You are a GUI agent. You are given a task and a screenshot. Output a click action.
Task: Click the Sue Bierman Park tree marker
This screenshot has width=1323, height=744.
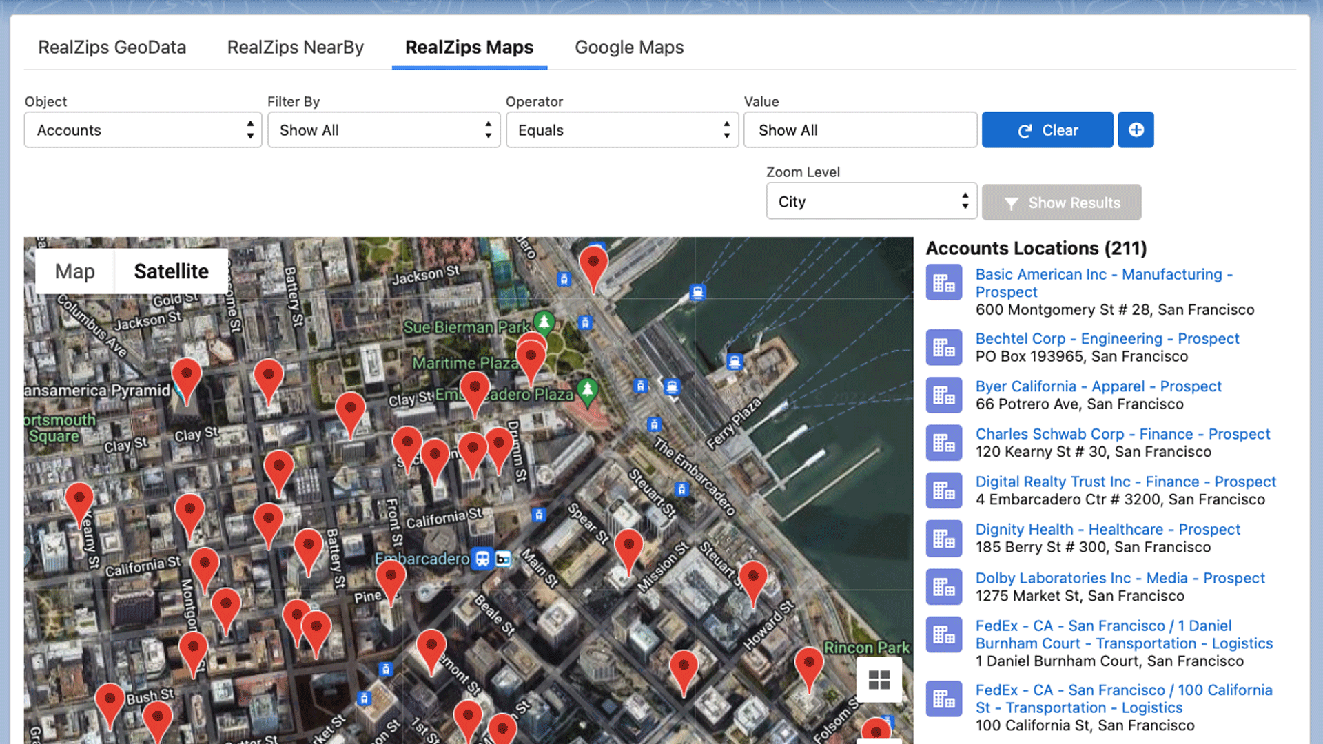point(544,321)
